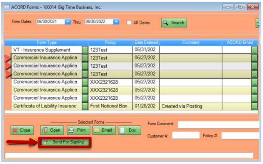
Task: Sort by the Policy column header
Action: coord(110,43)
